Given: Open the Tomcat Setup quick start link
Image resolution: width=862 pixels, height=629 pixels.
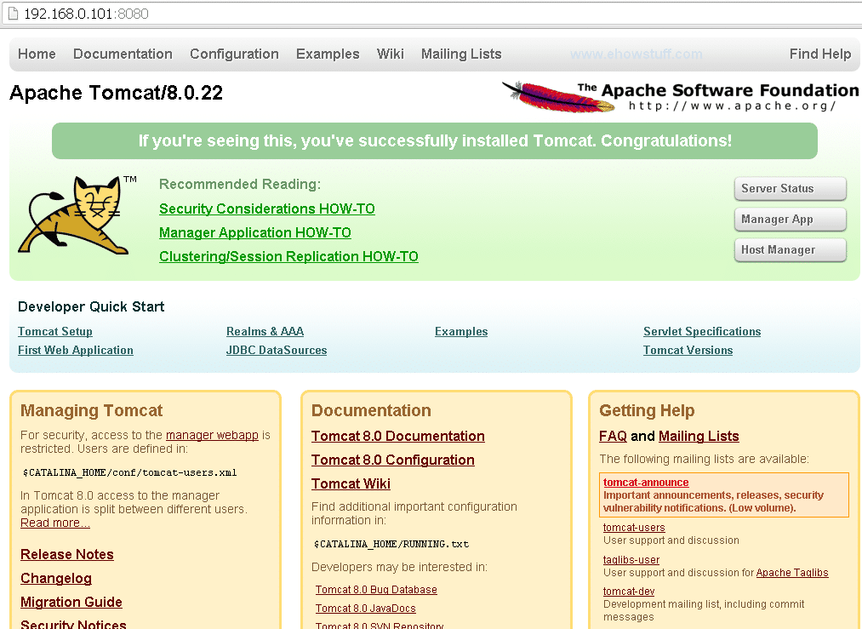Looking at the screenshot, I should [x=54, y=331].
